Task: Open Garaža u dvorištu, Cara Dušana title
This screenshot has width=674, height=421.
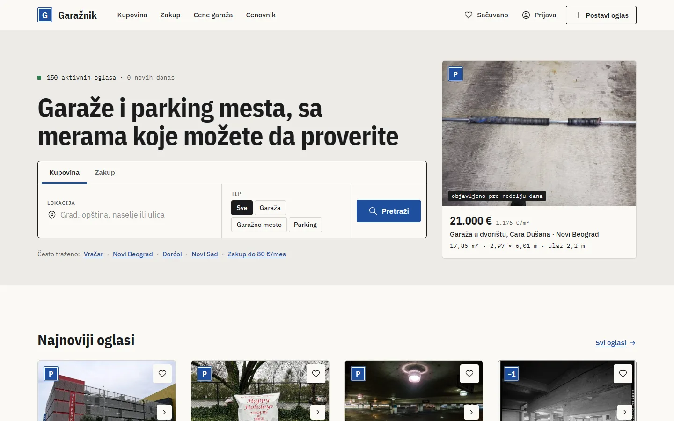Action: coord(524,234)
